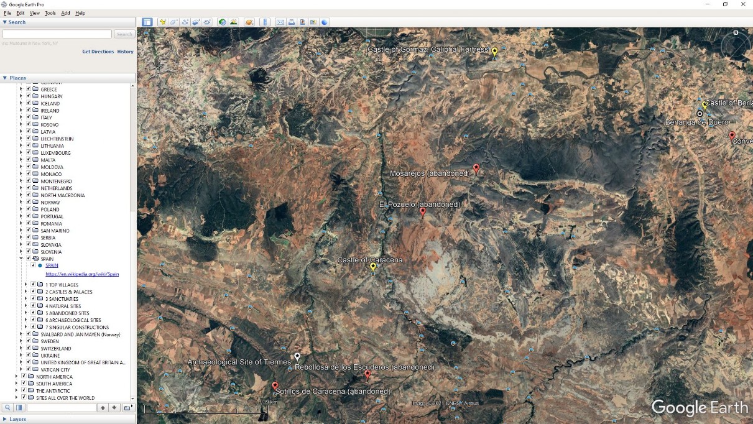Expand the Layers panel
This screenshot has width=753, height=424.
(5, 419)
